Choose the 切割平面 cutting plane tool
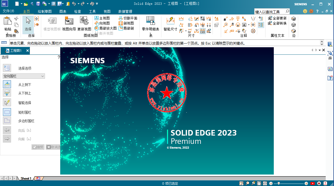 click(x=128, y=18)
